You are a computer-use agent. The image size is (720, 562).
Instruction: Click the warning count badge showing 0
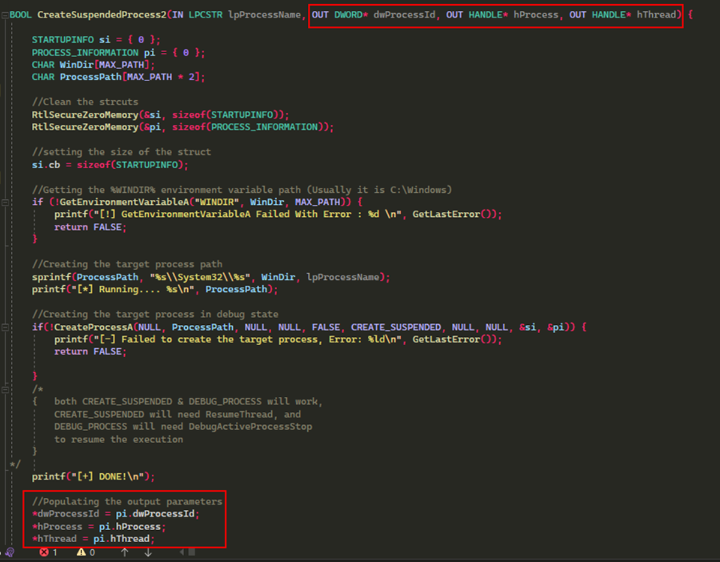pos(92,552)
